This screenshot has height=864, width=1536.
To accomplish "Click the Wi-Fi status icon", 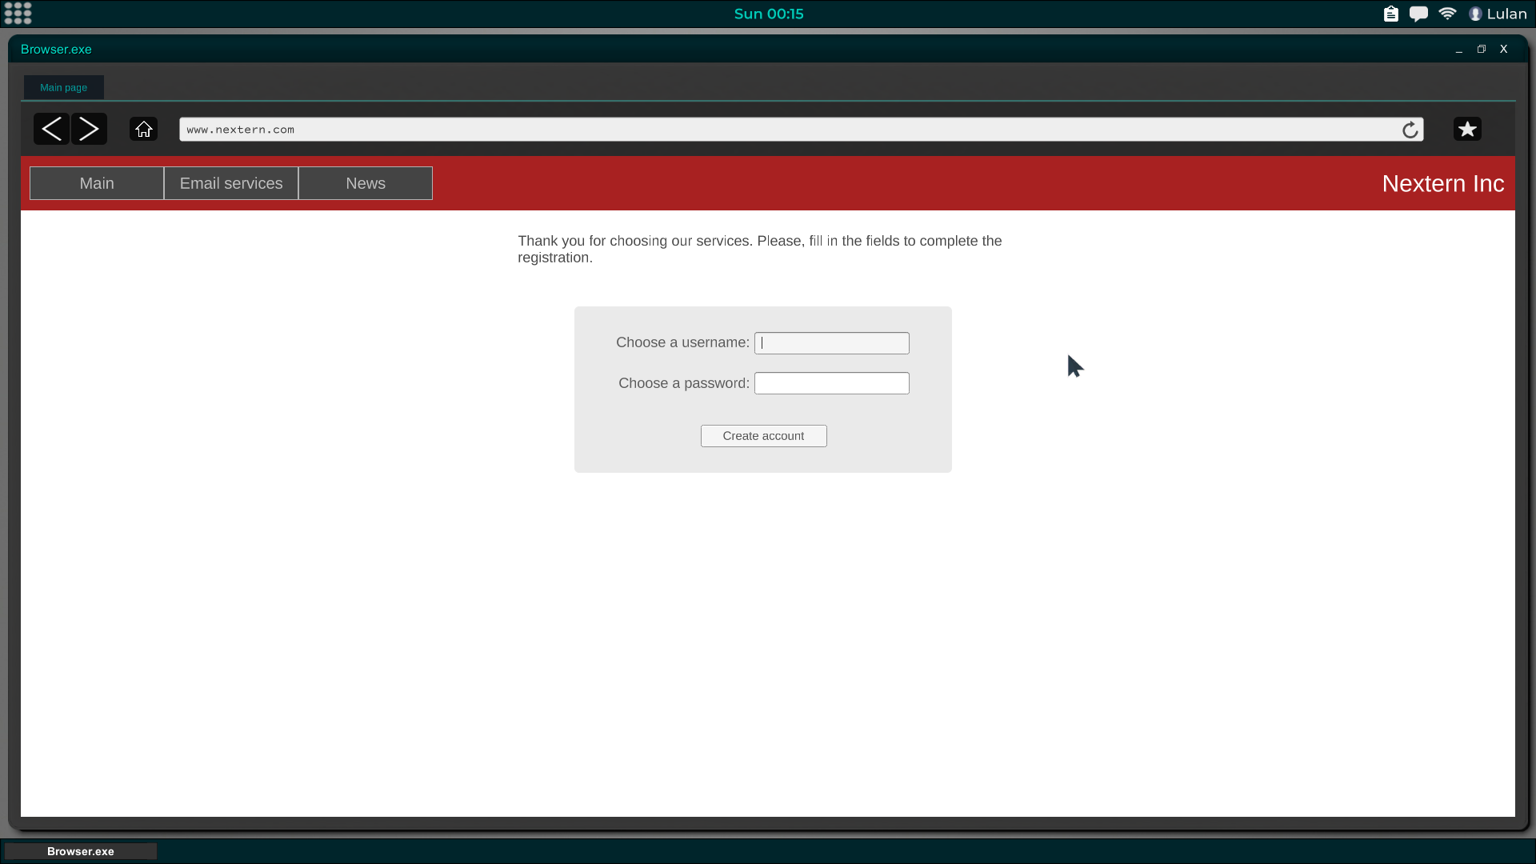I will [x=1447, y=14].
